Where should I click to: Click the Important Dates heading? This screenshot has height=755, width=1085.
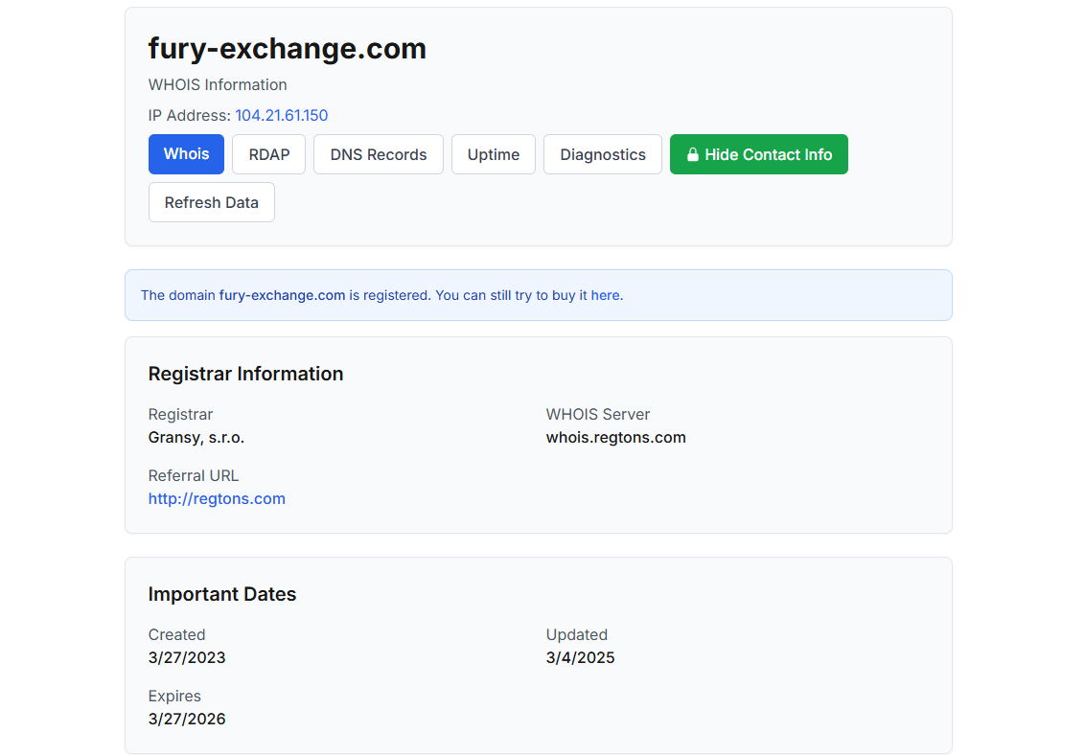coord(222,594)
